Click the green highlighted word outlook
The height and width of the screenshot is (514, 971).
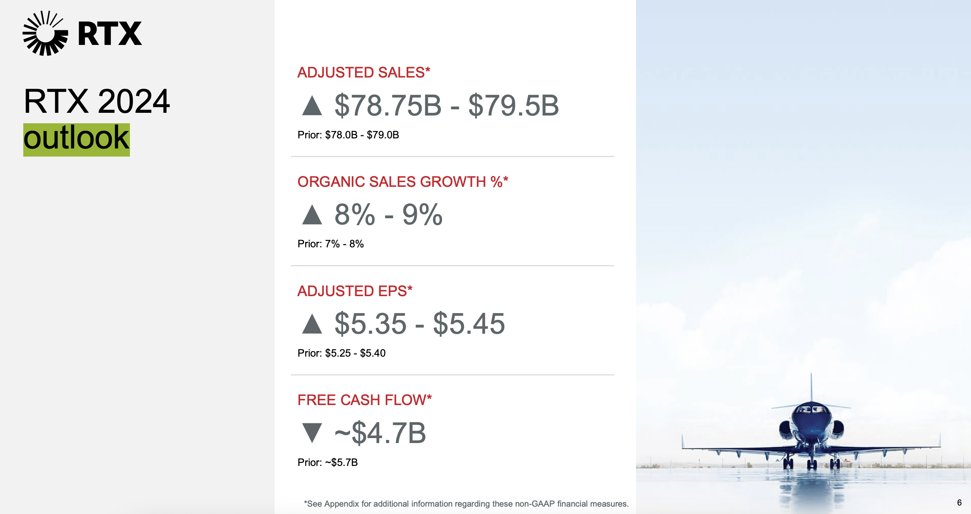(x=76, y=140)
